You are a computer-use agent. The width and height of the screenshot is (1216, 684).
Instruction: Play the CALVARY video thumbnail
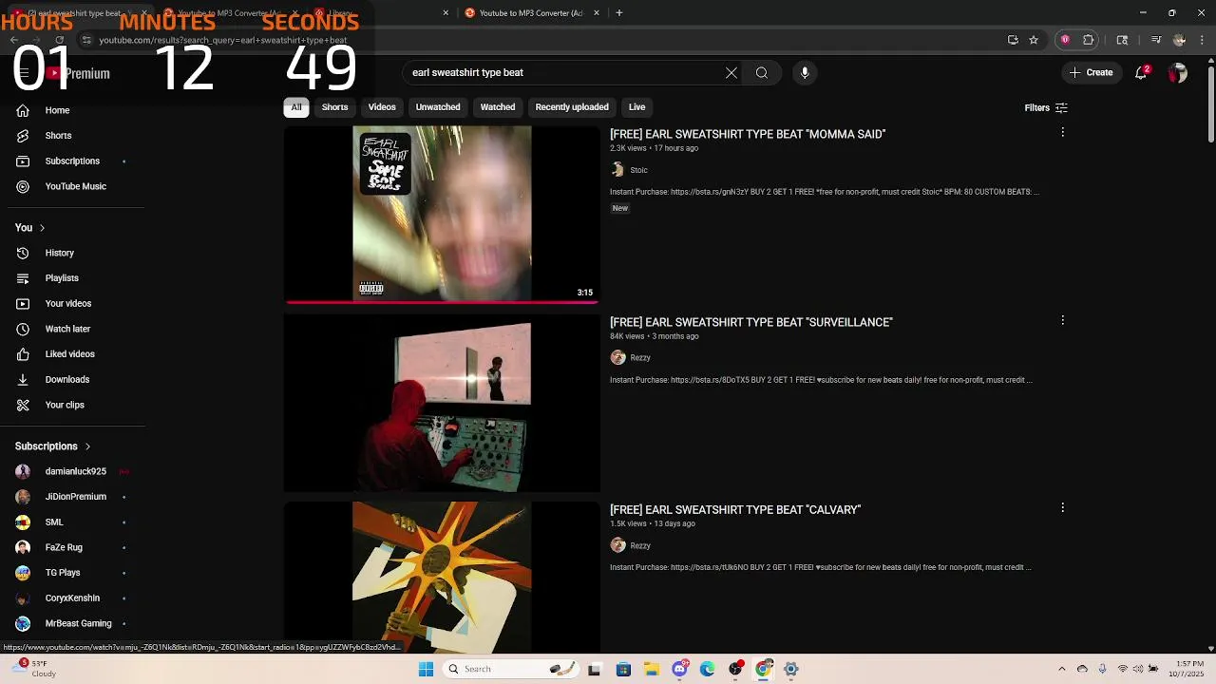pyautogui.click(x=442, y=578)
